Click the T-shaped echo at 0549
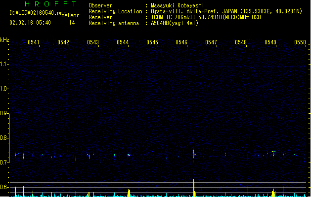311x197 pixels. (x=273, y=153)
